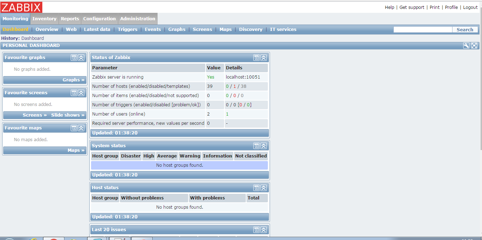
Task: Collapse the Status of Zabbix widget
Action: pyautogui.click(x=264, y=58)
